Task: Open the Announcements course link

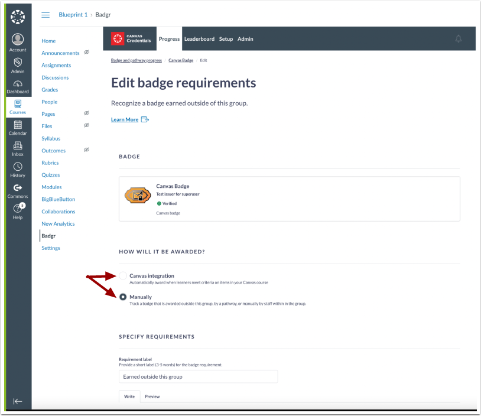Action: (60, 53)
